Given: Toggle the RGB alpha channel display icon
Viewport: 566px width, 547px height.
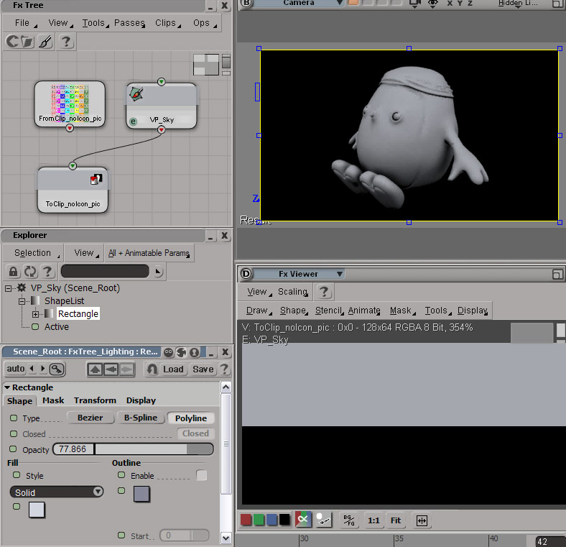Looking at the screenshot, I should point(303,520).
